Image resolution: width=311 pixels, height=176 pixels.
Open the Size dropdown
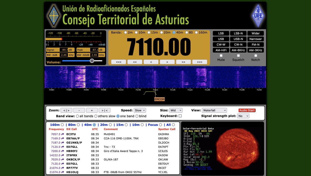point(176,110)
